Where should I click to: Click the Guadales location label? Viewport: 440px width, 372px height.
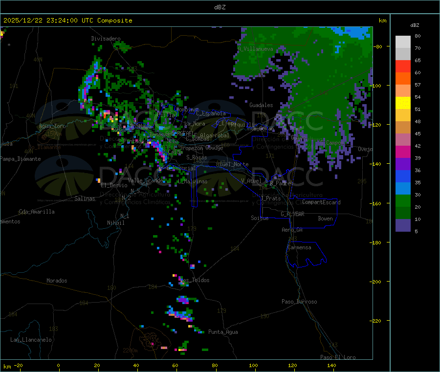click(261, 105)
